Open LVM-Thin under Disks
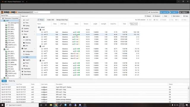Viewport: 190px width, 107px height. [x=28, y=40]
